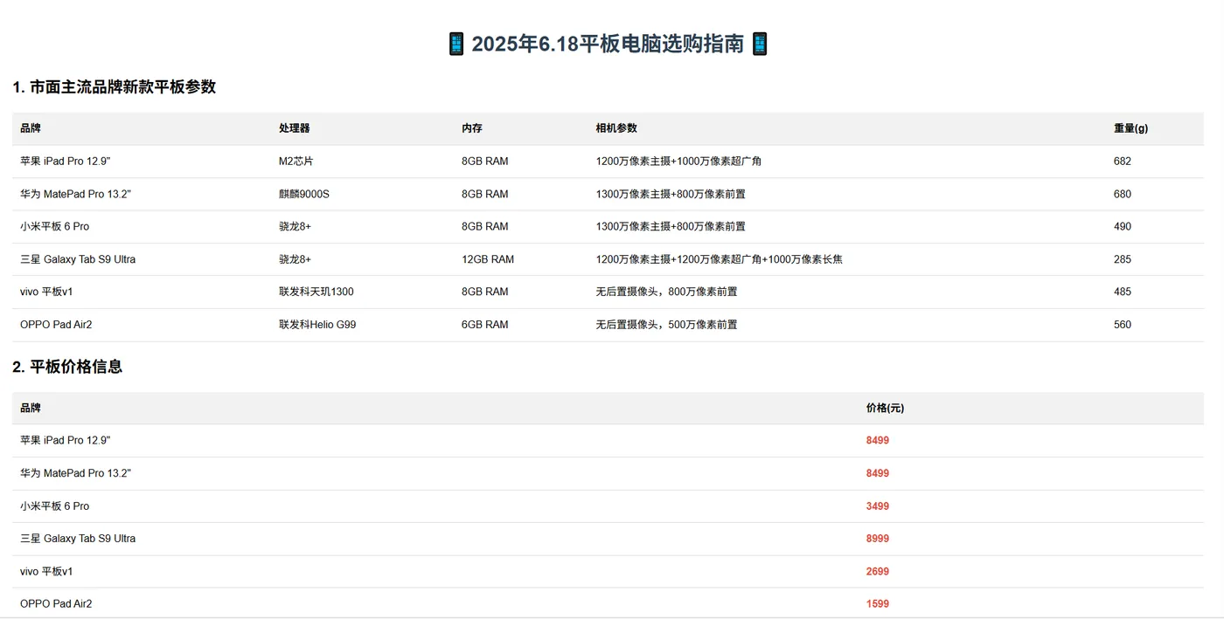Click camera specs in the 小米平板 6 Pro row
1224x619 pixels.
[x=671, y=227]
